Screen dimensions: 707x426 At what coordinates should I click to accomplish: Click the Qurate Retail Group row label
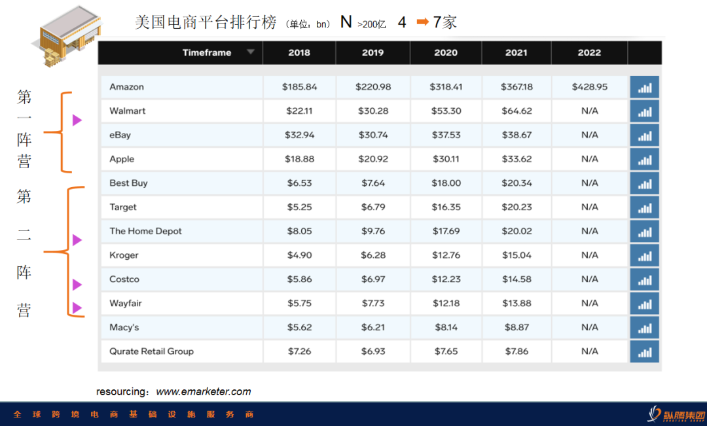point(151,351)
